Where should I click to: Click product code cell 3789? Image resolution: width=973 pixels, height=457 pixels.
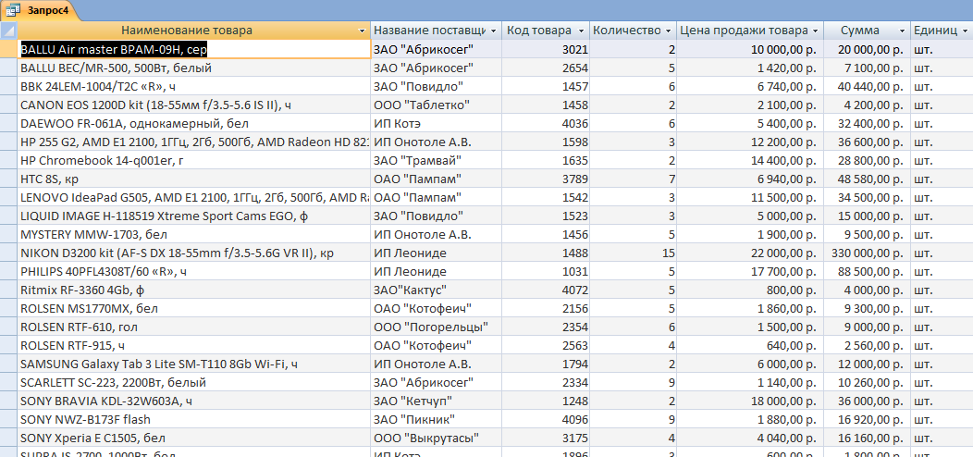pos(546,179)
